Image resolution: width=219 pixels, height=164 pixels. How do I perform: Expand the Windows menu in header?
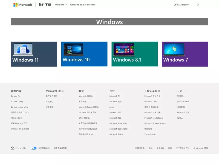coord(61,5)
